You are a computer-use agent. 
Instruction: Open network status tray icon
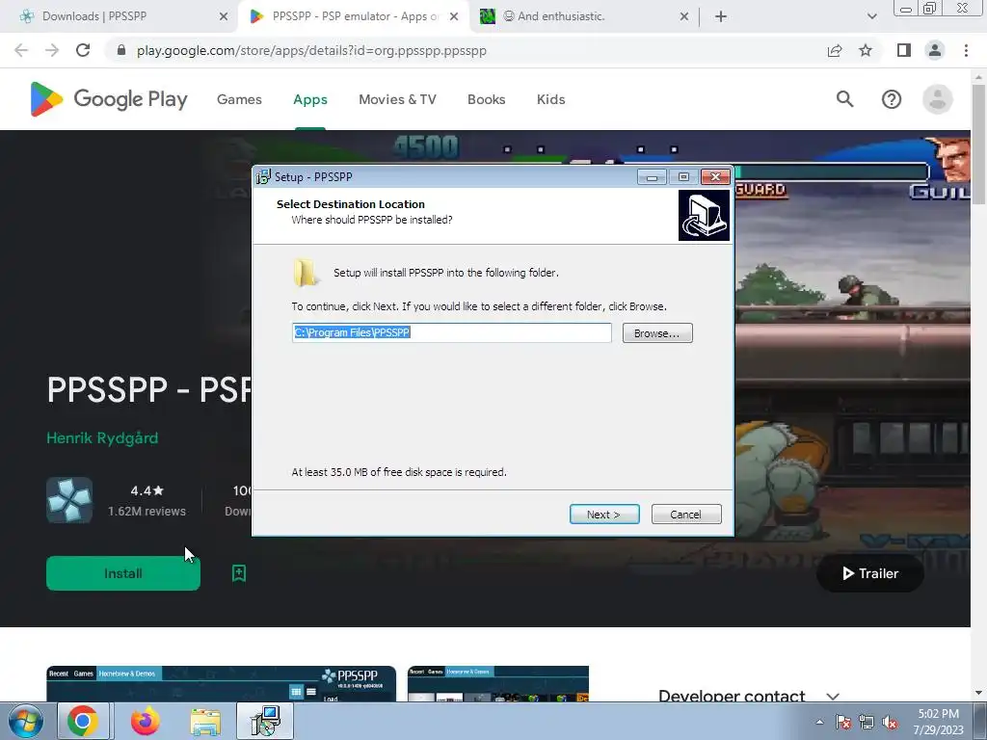coord(867,722)
